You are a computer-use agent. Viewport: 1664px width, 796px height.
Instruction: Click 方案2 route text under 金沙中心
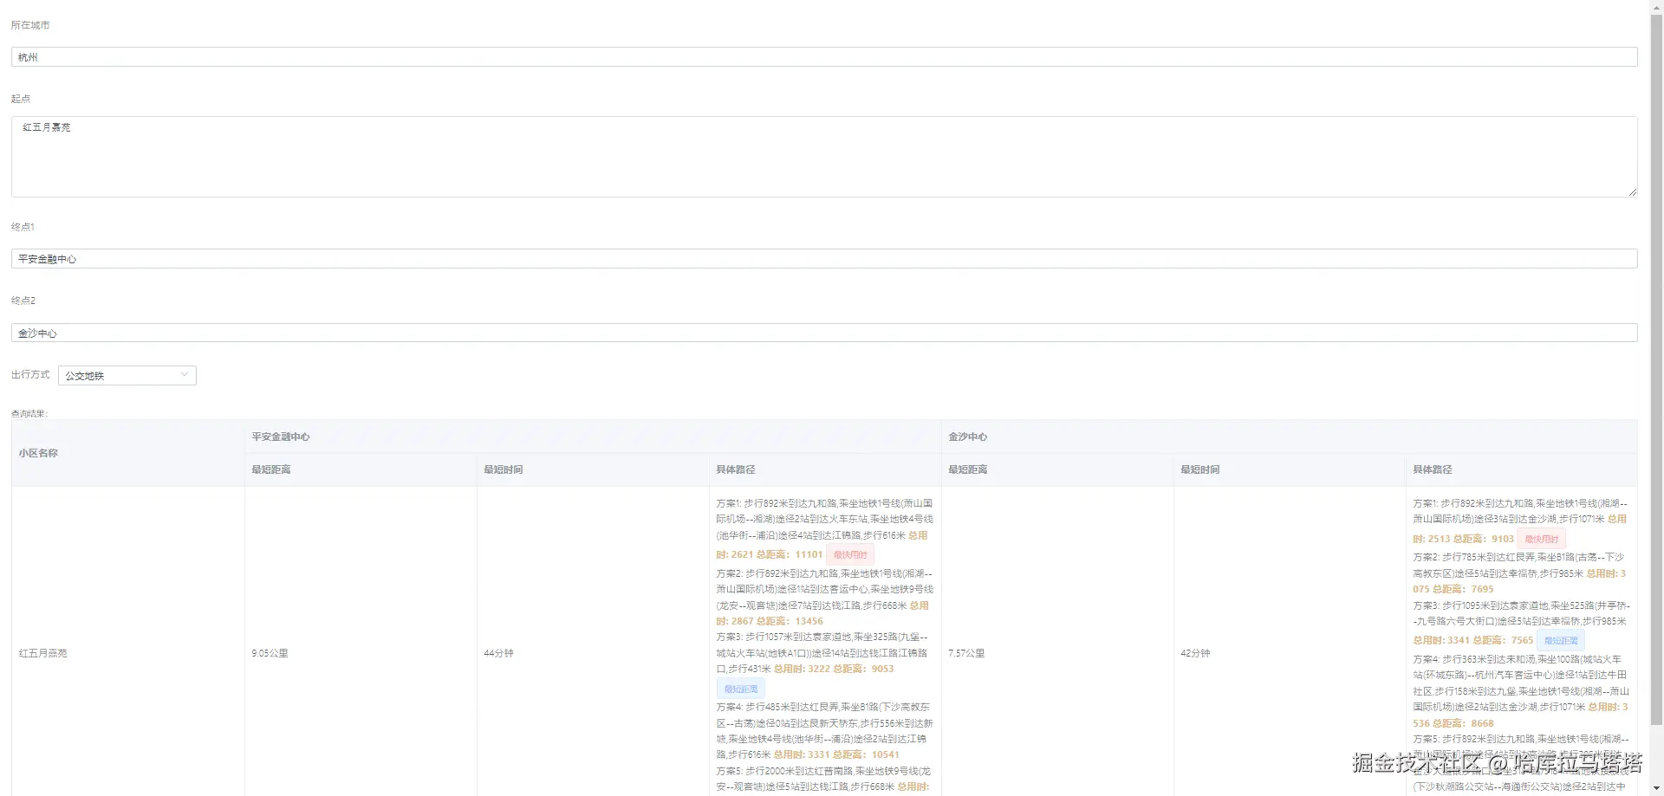1521,573
